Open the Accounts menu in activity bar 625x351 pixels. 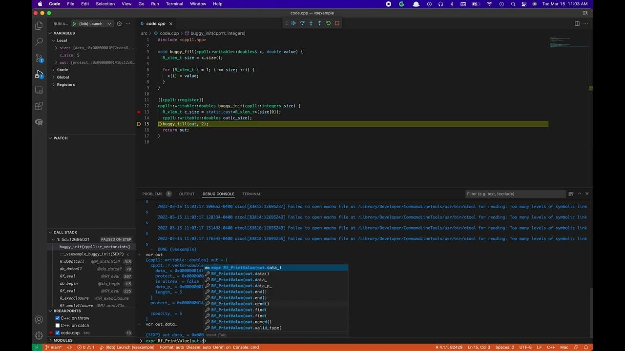pos(39,320)
